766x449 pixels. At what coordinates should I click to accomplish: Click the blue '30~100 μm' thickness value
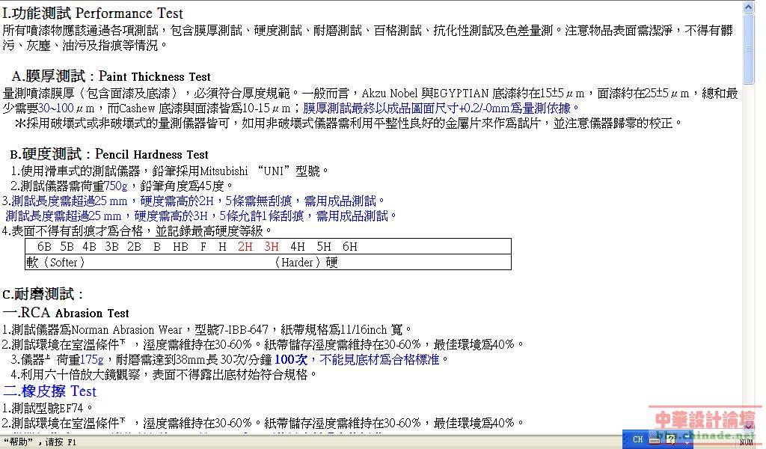pos(66,108)
